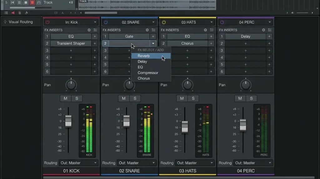Click plus icon beside Kick EQ insert
This screenshot has height=179, width=320.
[95, 36]
